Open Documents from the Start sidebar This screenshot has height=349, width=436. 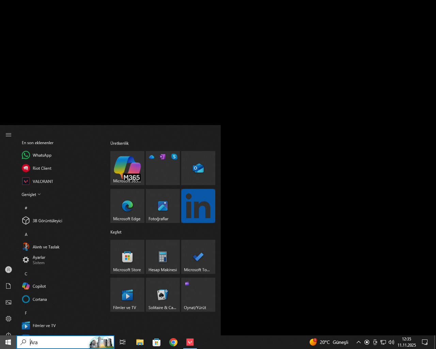[9, 286]
